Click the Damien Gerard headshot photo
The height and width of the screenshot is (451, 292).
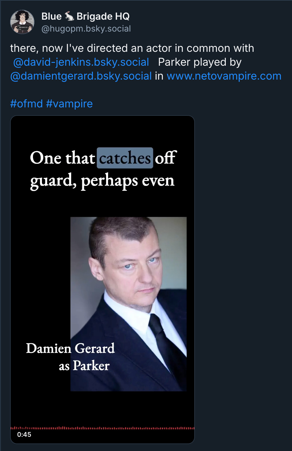pos(128,304)
